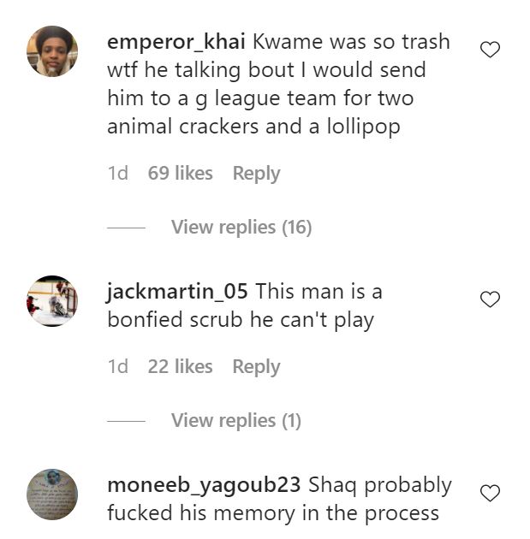
Task: Open emperor_khai's profile picture
Action: pyautogui.click(x=52, y=51)
